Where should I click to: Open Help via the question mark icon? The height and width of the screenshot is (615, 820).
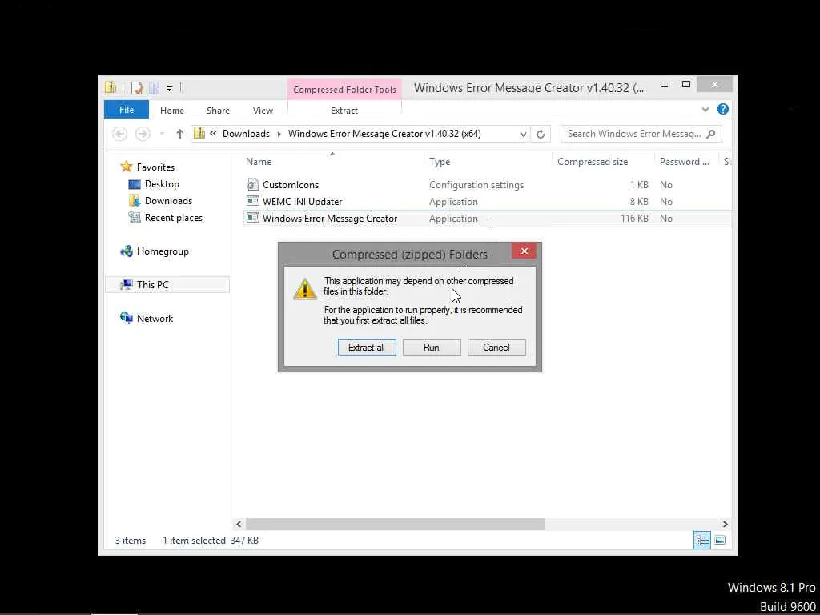pyautogui.click(x=723, y=109)
